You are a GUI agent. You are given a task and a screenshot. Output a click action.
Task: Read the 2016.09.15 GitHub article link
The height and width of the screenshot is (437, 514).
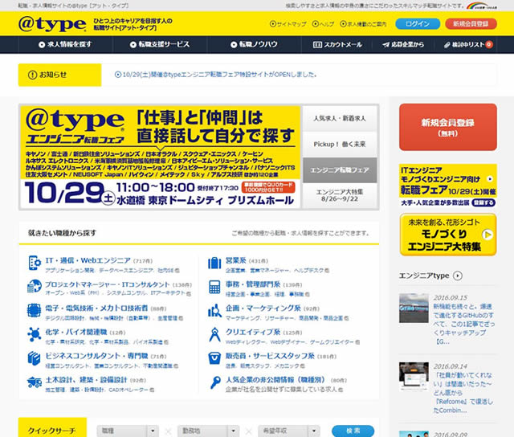[463, 324]
